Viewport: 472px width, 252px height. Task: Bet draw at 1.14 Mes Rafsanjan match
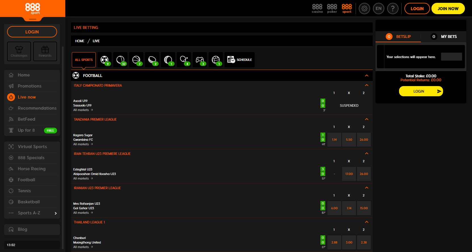[x=349, y=208]
